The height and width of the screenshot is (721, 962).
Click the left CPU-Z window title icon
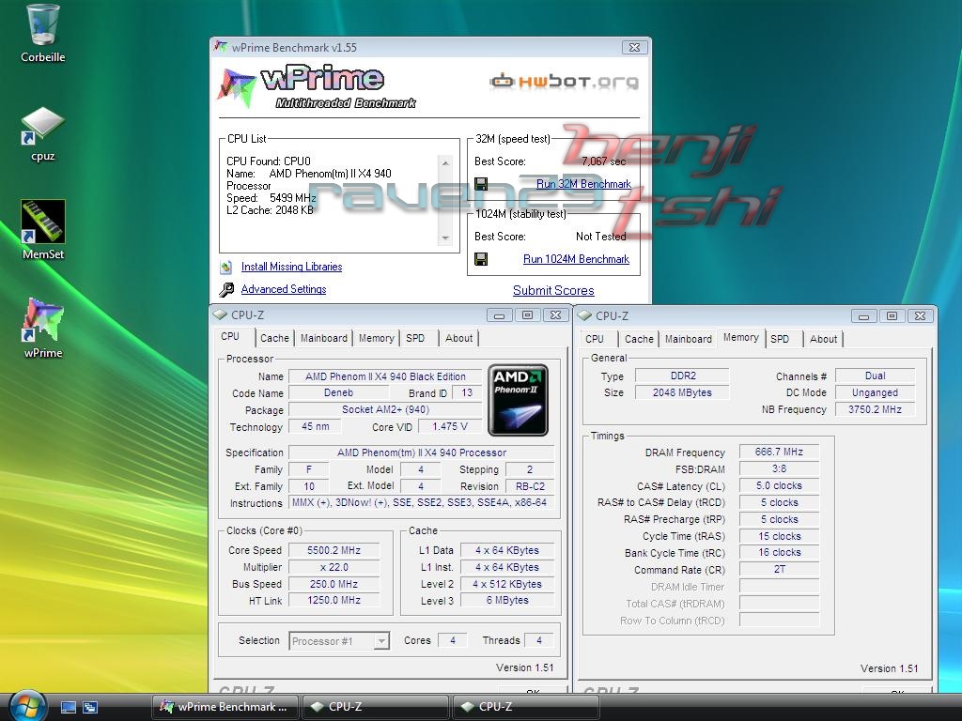220,315
